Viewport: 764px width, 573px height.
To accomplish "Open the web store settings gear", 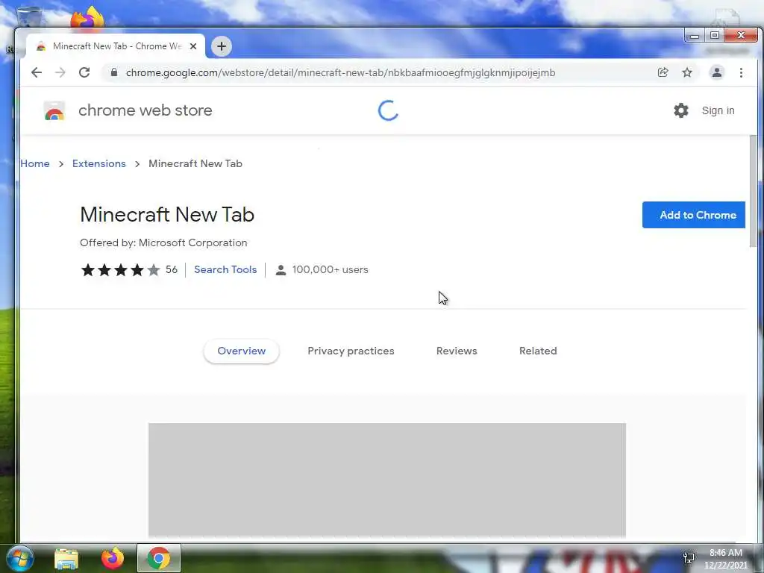I will (x=681, y=110).
